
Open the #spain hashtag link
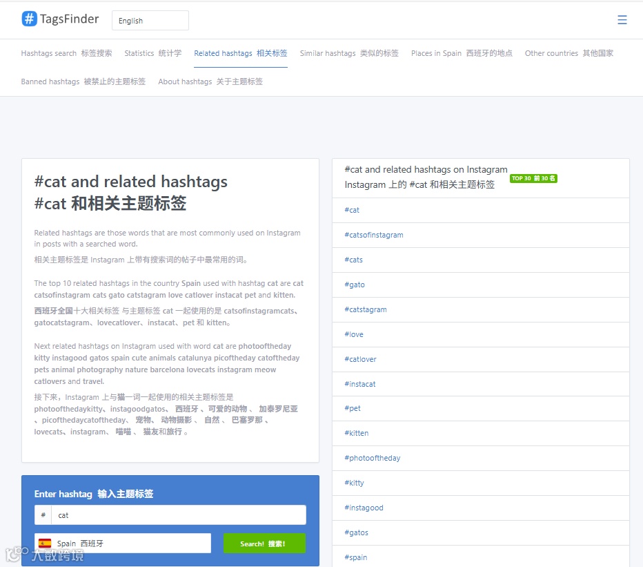[356, 557]
